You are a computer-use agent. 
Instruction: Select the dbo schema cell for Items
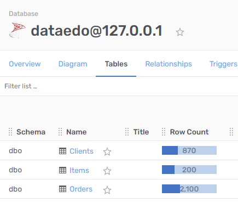tap(15, 170)
